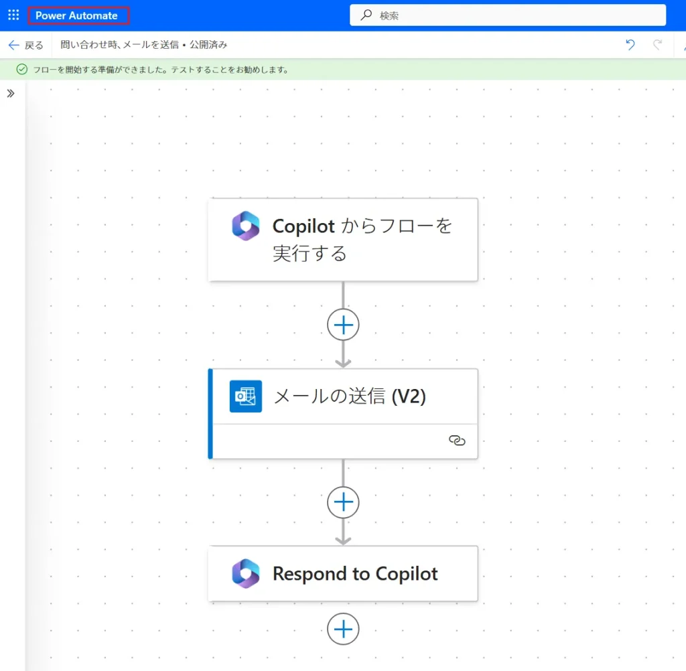Select the 'Copilot からフローを実行する' trigger title
The width and height of the screenshot is (686, 671).
click(x=362, y=239)
